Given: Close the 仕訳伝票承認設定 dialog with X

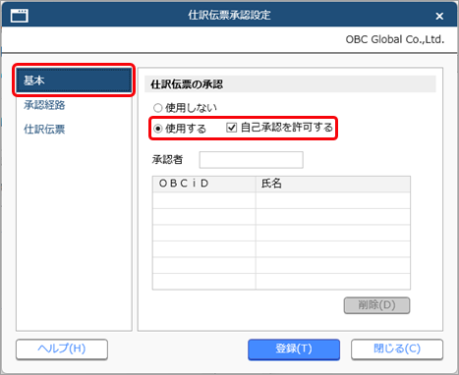Looking at the screenshot, I should click(439, 16).
